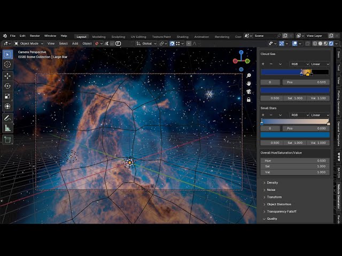Open the Render menu
The image size is (342, 256).
point(35,36)
